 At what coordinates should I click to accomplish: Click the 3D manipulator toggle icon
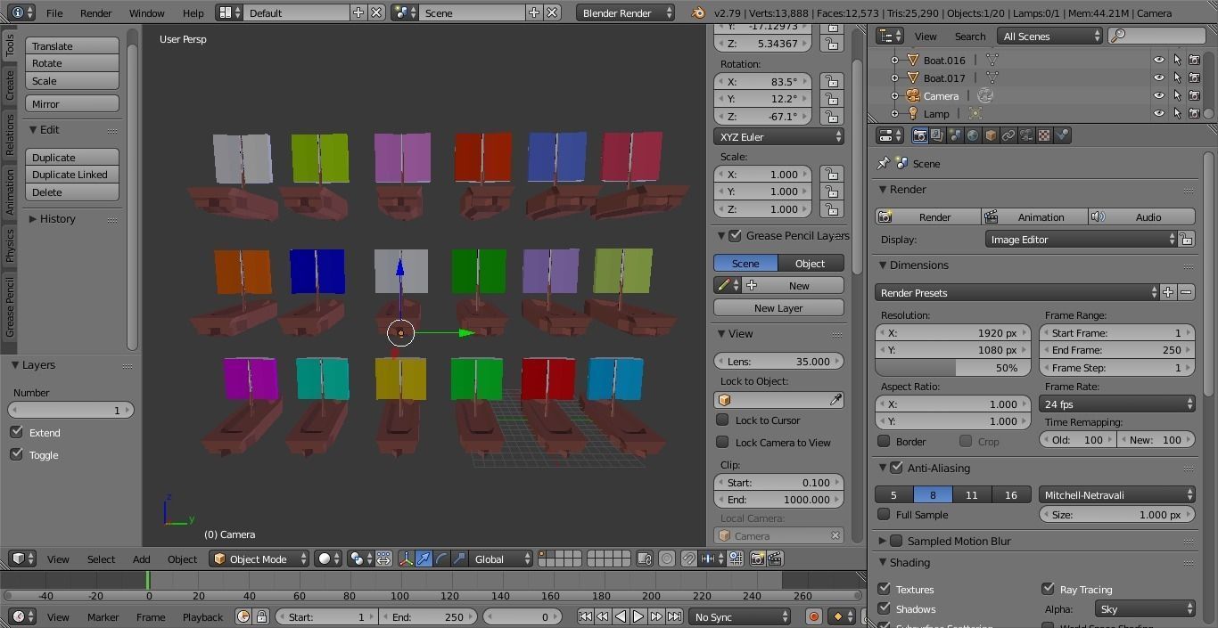407,559
